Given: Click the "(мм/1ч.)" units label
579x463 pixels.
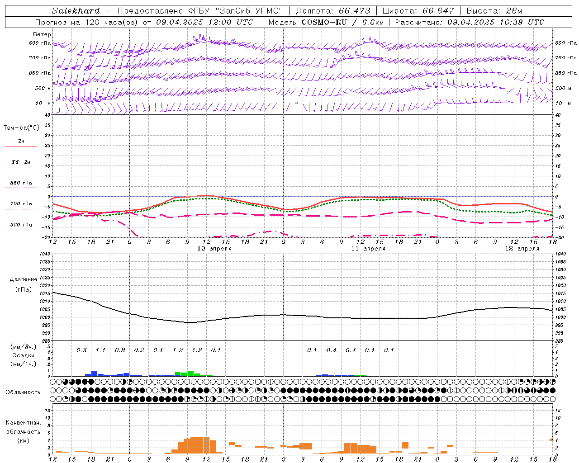Looking at the screenshot, I should 23,364.
